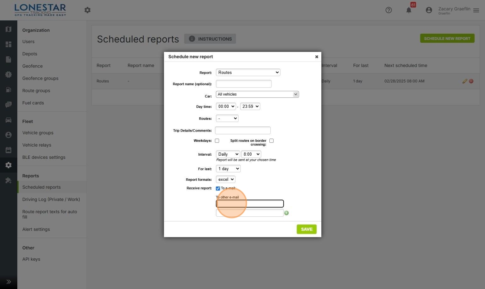Open the chat messages icon in sidebar
This screenshot has width=485, height=289.
pyautogui.click(x=8, y=105)
